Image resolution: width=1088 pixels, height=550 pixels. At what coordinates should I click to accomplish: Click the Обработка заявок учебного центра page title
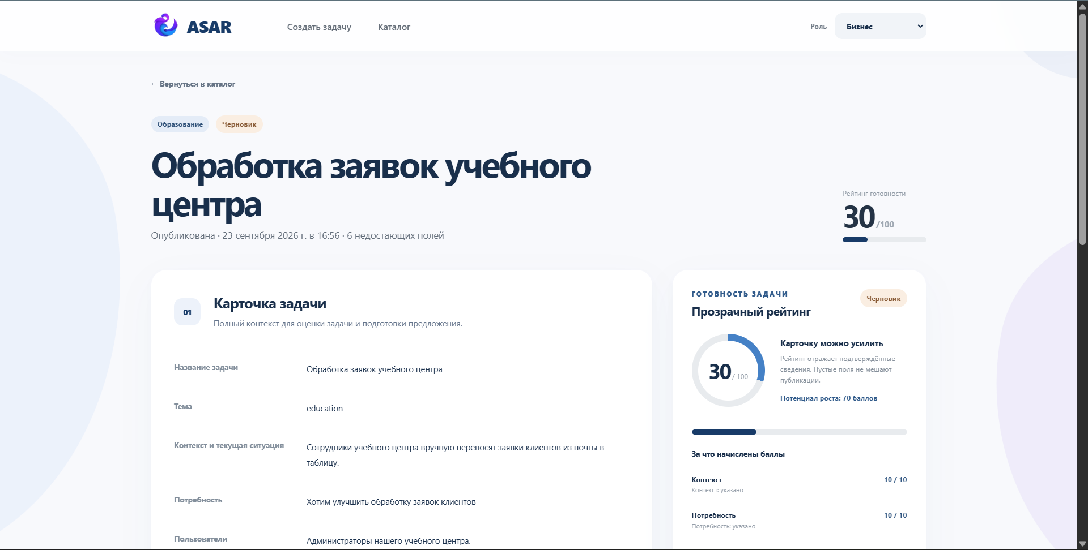[x=371, y=184]
